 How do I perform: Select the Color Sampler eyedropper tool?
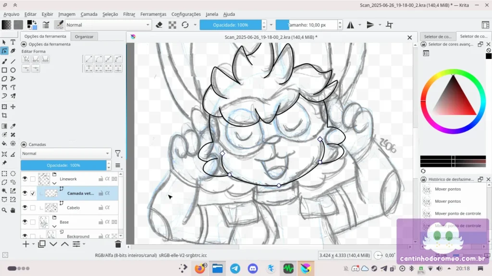tap(13, 126)
